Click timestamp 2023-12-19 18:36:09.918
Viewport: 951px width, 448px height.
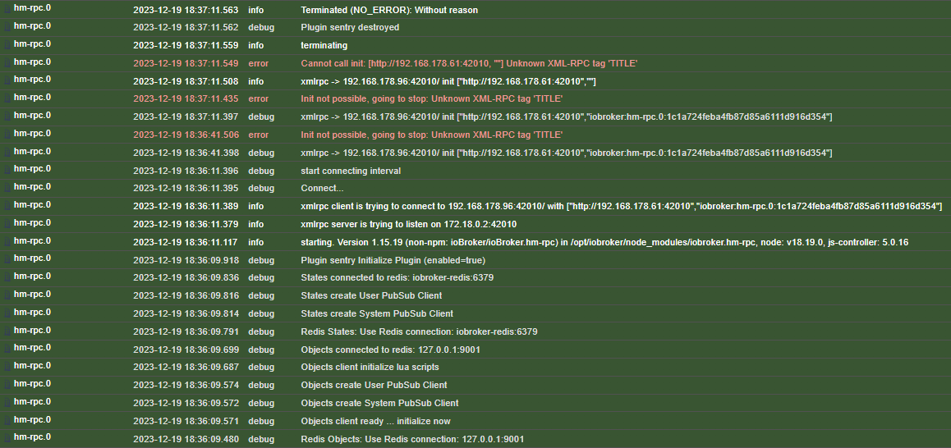186,260
